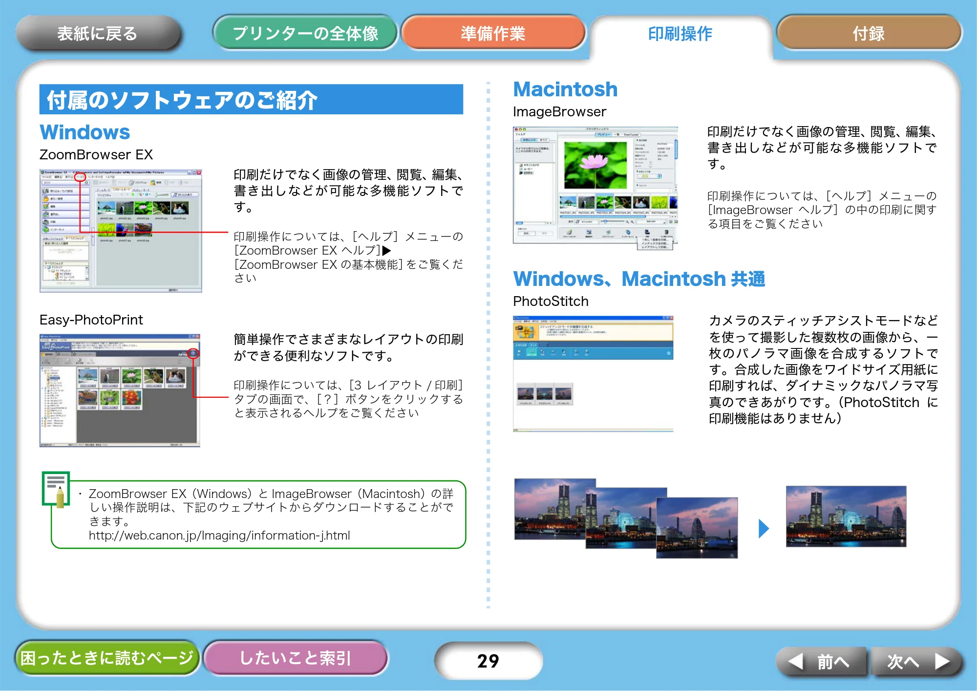977x691 pixels.
Task: Click the 'Windows、Macintosh 共通' heading
Action: click(639, 279)
